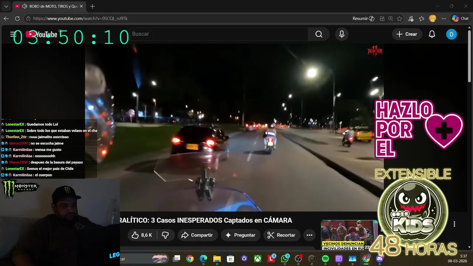The width and height of the screenshot is (473, 266).
Task: Click the playing video area
Action: tap(234, 127)
